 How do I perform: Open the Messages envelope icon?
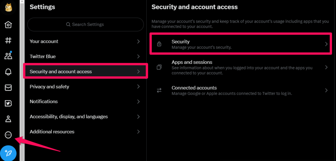coord(8,88)
